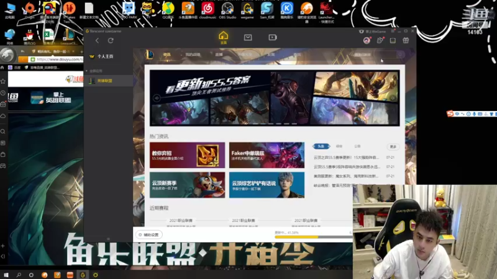Open QQ音乐 desktop shortcut
Viewport: 497px width, 279px height.
(x=168, y=10)
